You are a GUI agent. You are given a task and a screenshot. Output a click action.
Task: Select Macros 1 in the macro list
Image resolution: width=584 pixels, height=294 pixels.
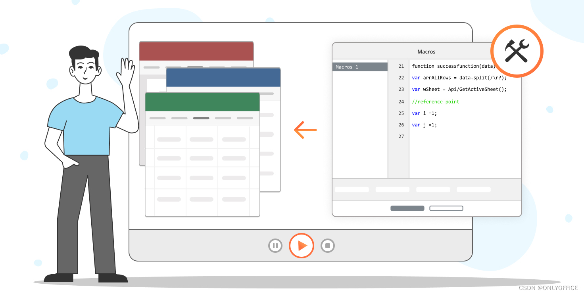click(x=360, y=67)
